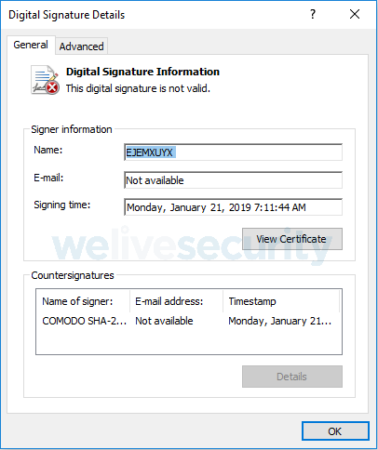The width and height of the screenshot is (378, 450).
Task: Click the Monday, January 21 timestamp cell
Action: pyautogui.click(x=279, y=321)
